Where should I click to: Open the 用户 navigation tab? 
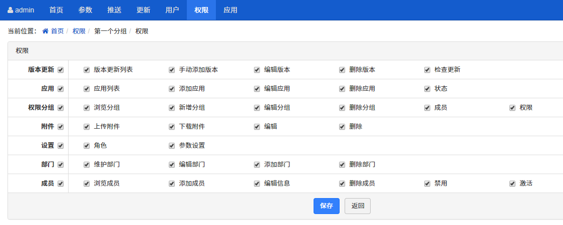tap(172, 10)
